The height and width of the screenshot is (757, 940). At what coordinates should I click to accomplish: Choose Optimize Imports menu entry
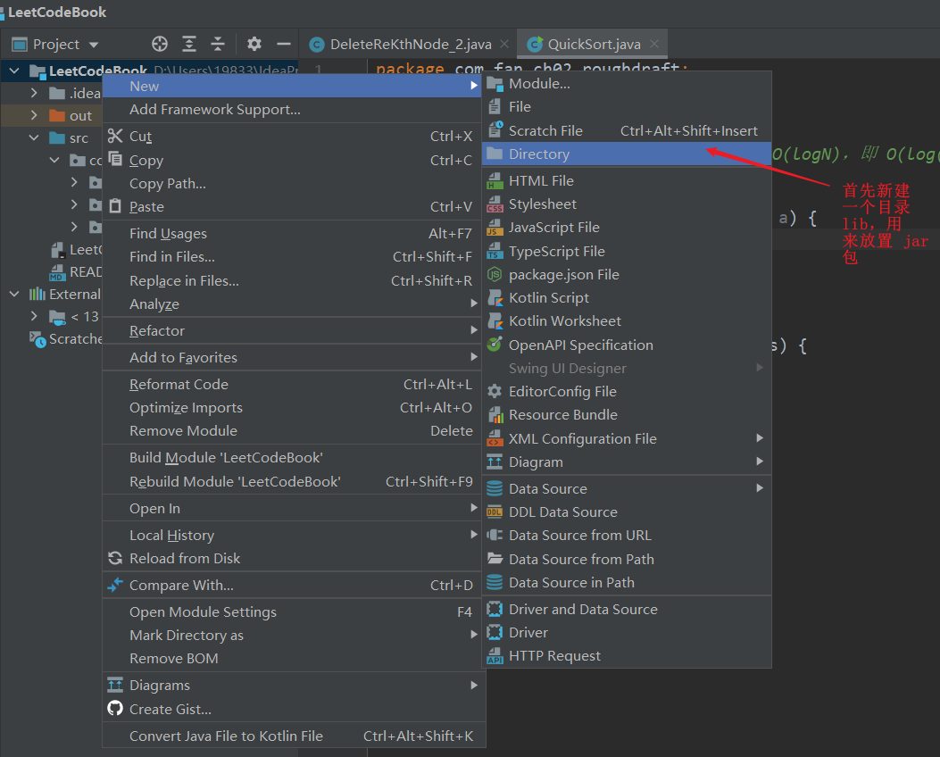coord(294,408)
